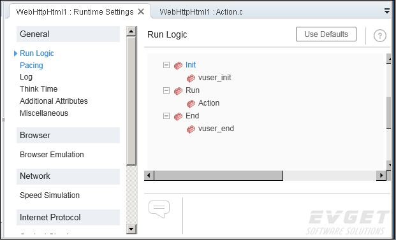
Task: Open the tab list dropdown arrow
Action: [387, 11]
